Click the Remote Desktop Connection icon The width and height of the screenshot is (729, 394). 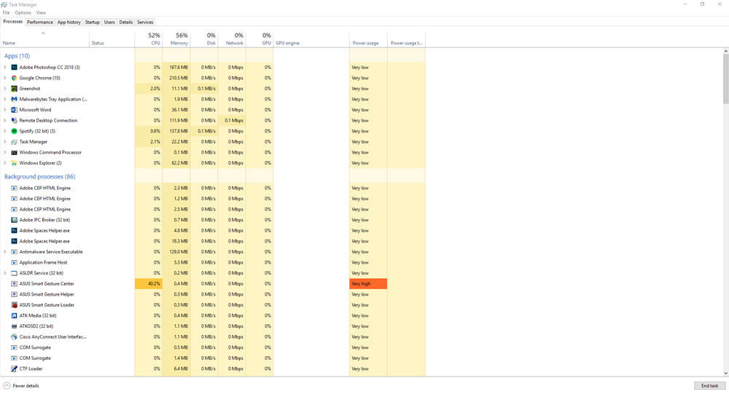click(14, 121)
